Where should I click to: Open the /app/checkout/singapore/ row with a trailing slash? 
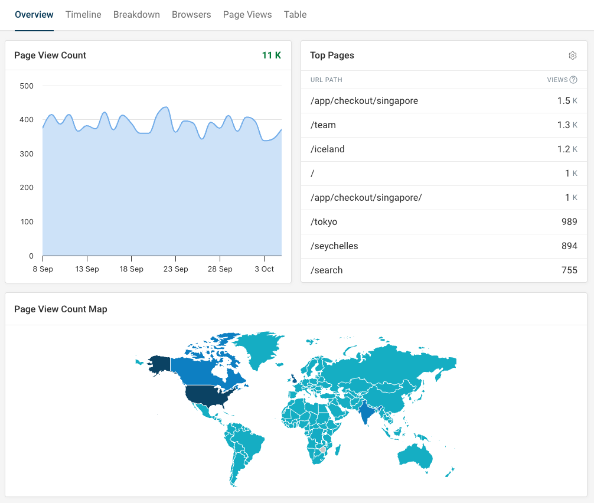(x=443, y=198)
